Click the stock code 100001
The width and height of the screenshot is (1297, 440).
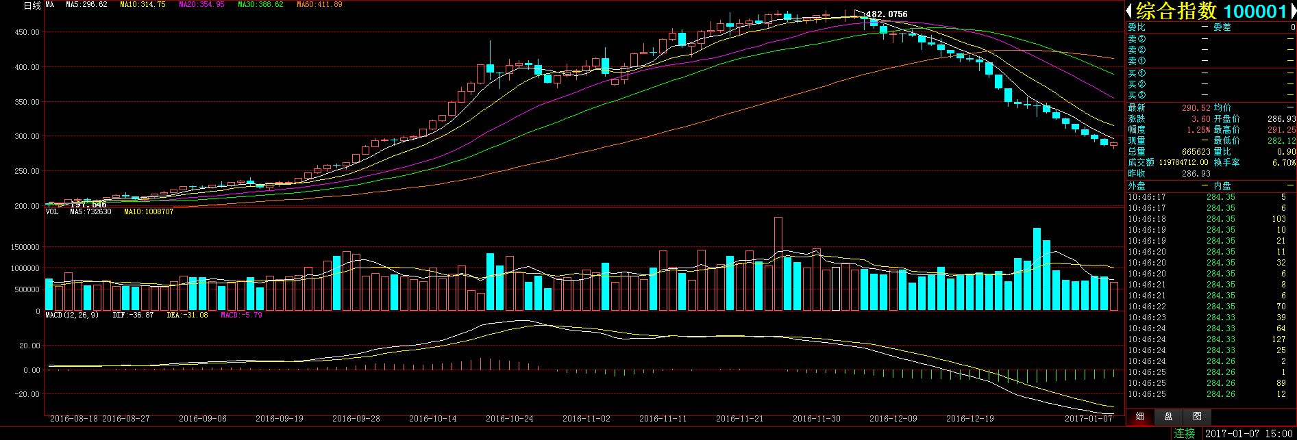tap(1255, 11)
